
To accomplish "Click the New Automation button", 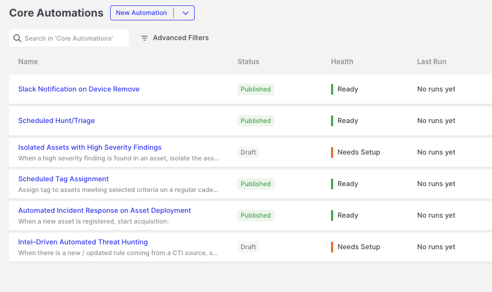I will (x=142, y=13).
